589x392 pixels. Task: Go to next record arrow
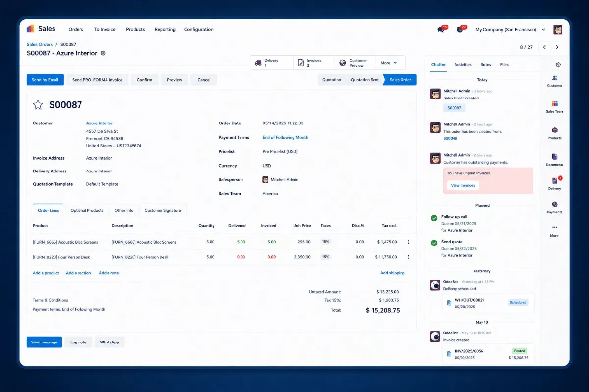(557, 47)
